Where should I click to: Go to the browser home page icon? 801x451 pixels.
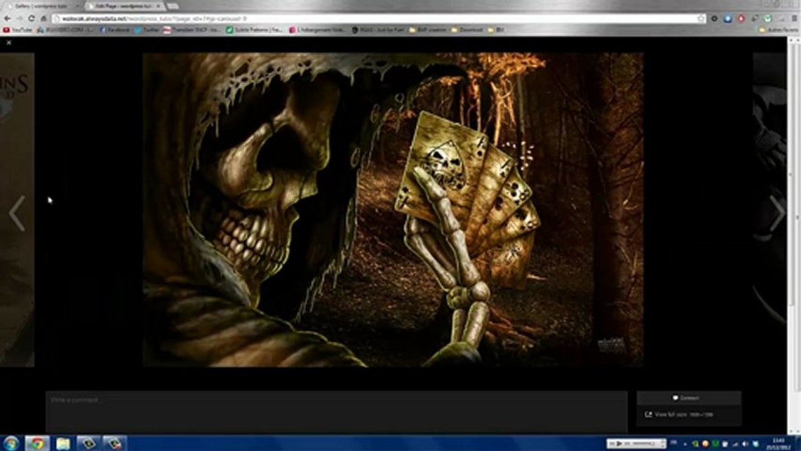point(43,18)
